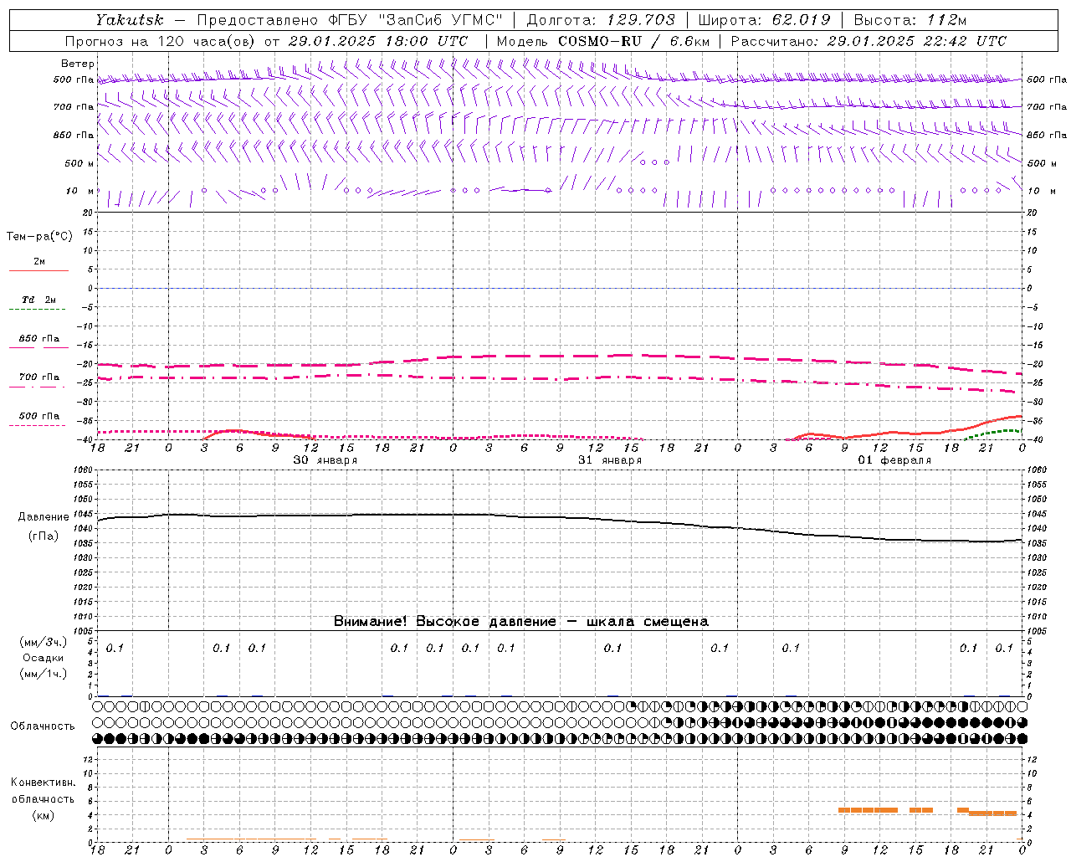The height and width of the screenshot is (857, 1071).
Task: Click the 'Рассчитано: 29.01.2025 22:42 UTC' timestamp
Action: (869, 41)
